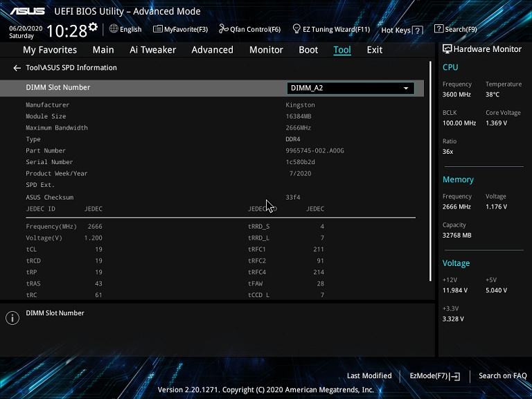Image resolution: width=532 pixels, height=399 pixels.
Task: Click the tRFC1 value 211
Action: point(319,249)
